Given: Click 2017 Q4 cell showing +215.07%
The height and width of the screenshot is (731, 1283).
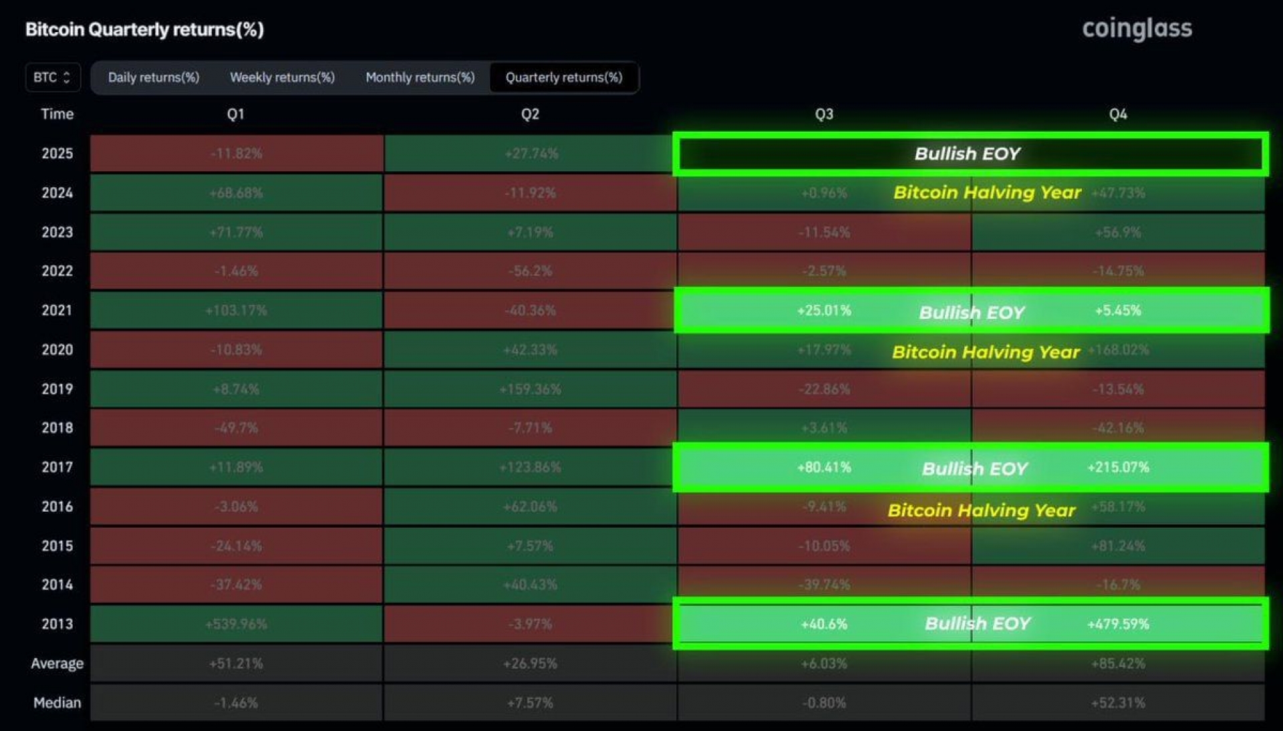Looking at the screenshot, I should click(1118, 467).
